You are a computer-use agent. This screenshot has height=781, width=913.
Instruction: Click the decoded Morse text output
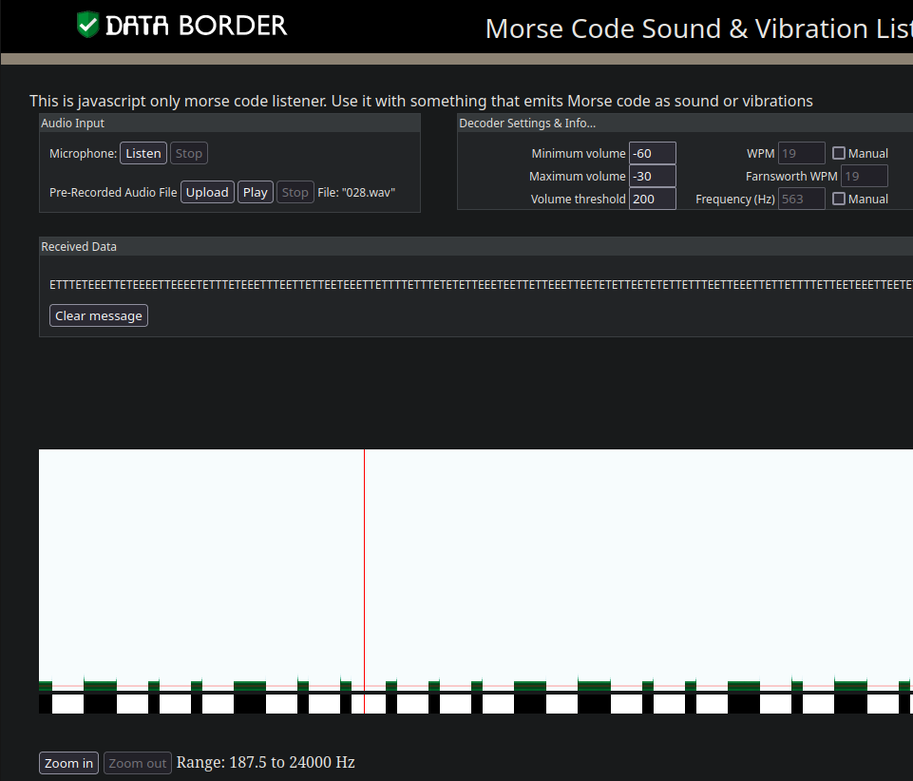(x=475, y=285)
